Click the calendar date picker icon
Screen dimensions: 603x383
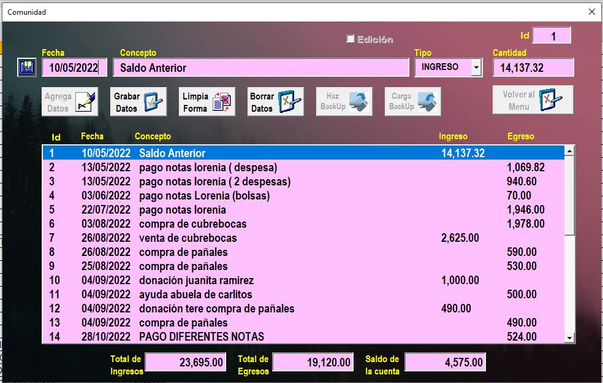pyautogui.click(x=26, y=68)
